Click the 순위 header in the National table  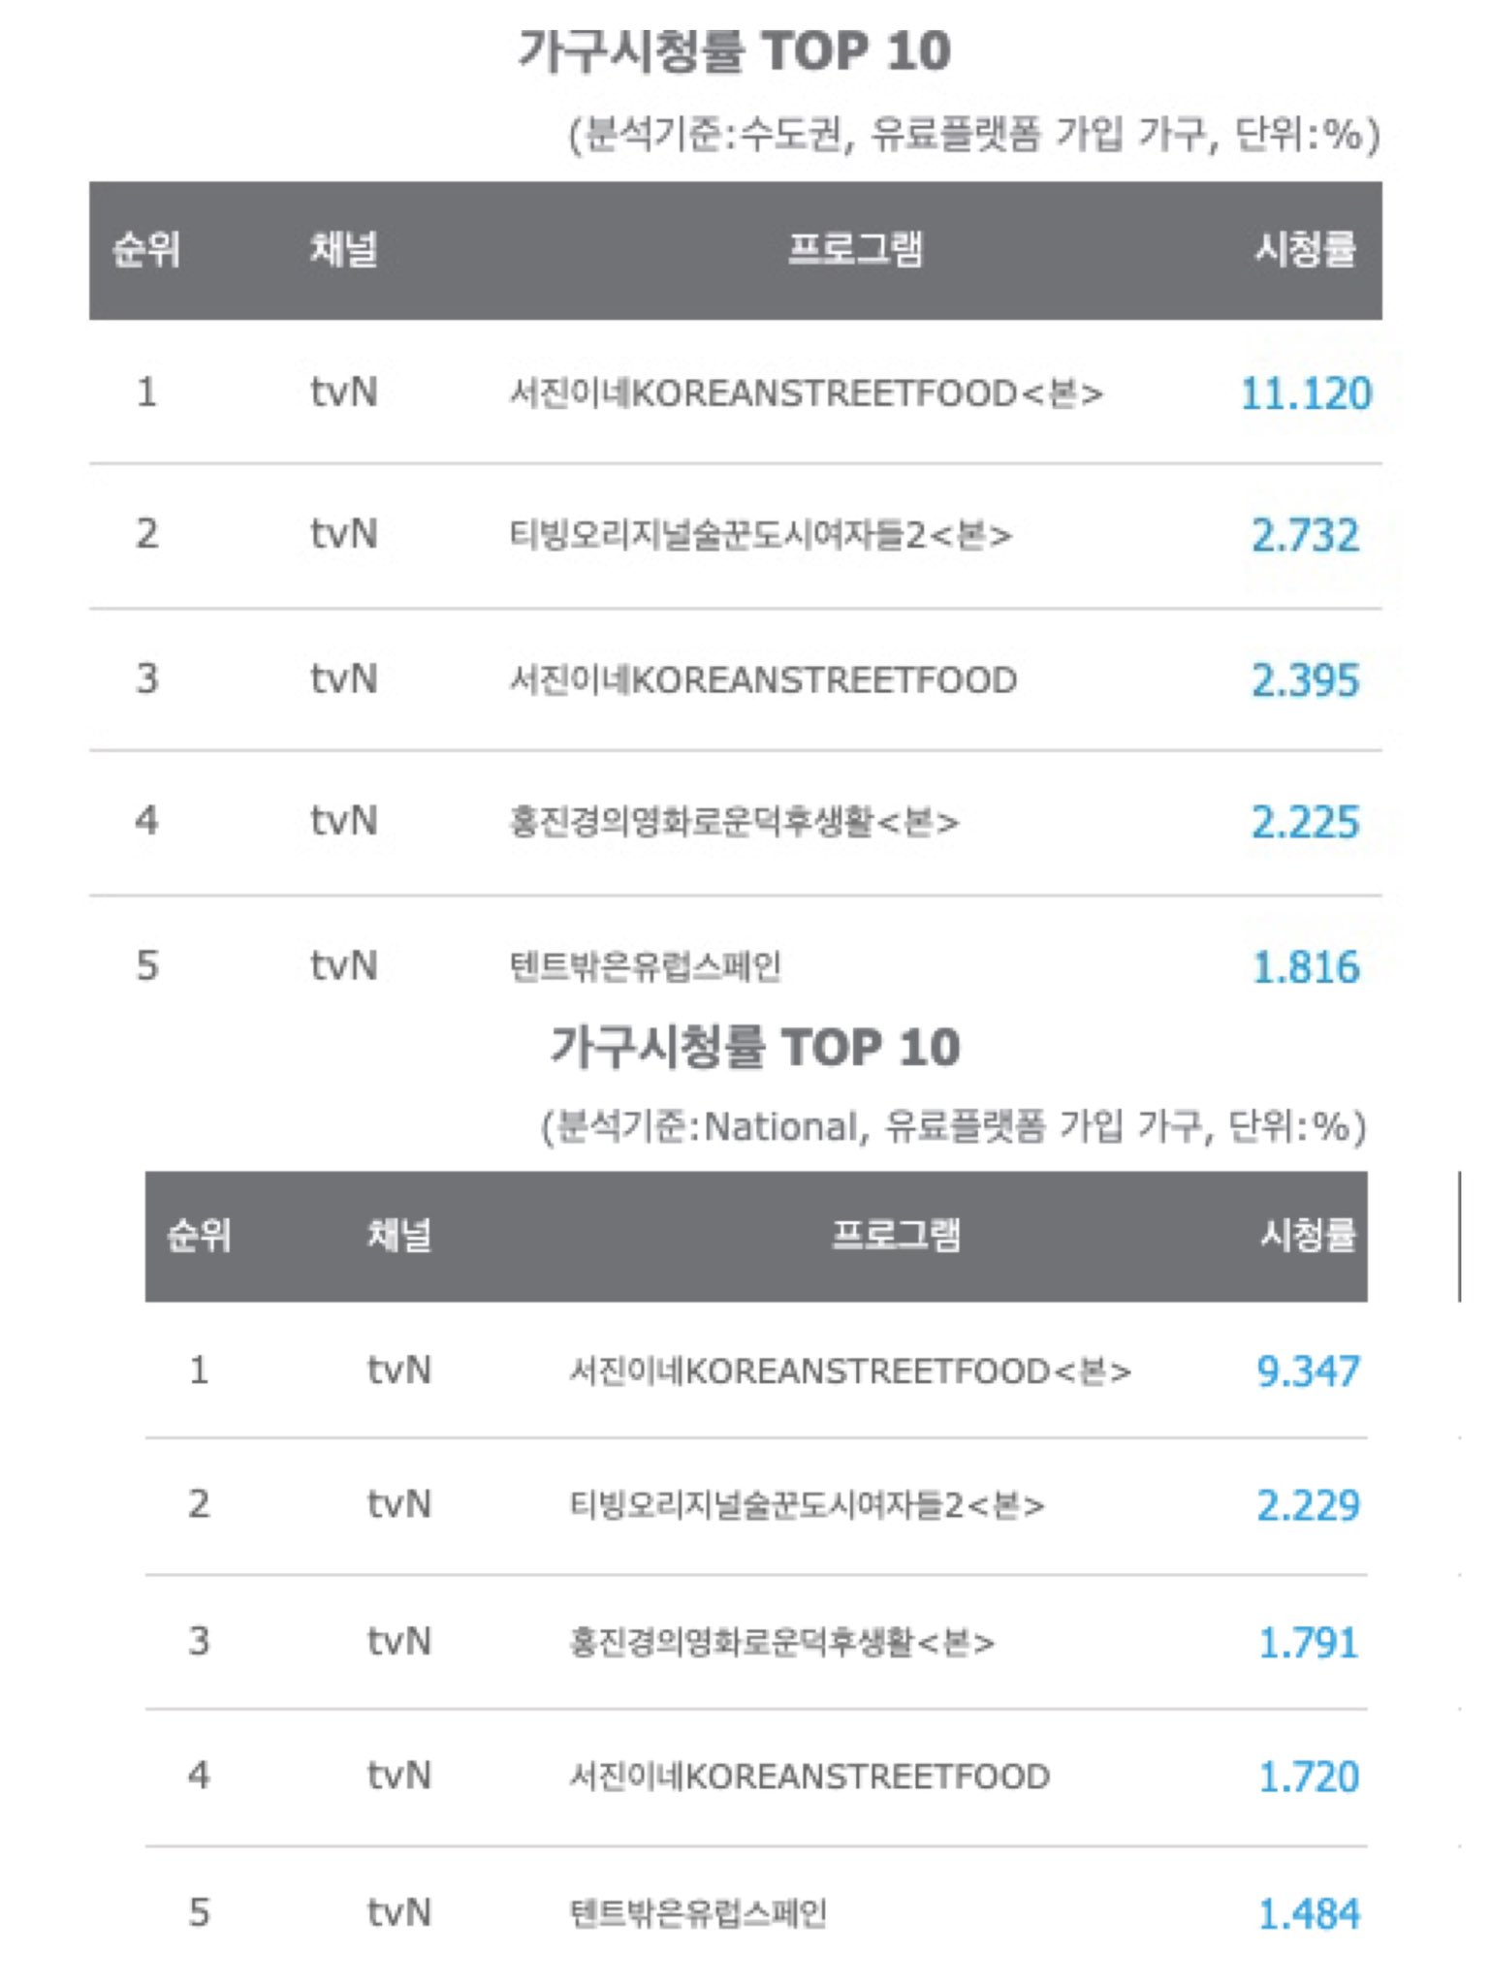point(199,1236)
